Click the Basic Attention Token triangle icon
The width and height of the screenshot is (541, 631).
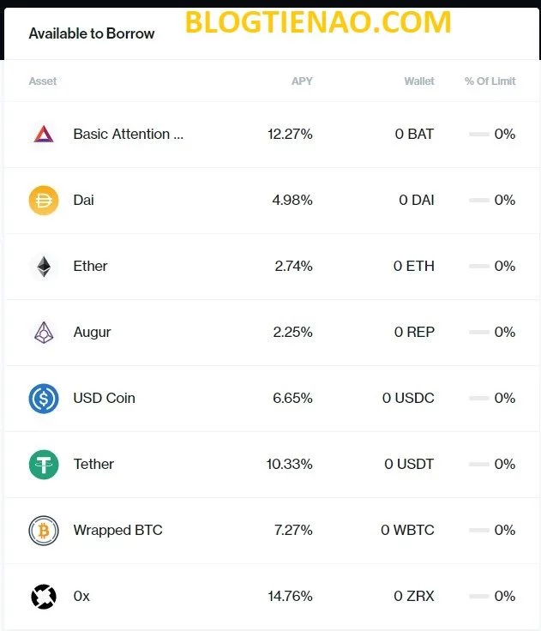[44, 134]
